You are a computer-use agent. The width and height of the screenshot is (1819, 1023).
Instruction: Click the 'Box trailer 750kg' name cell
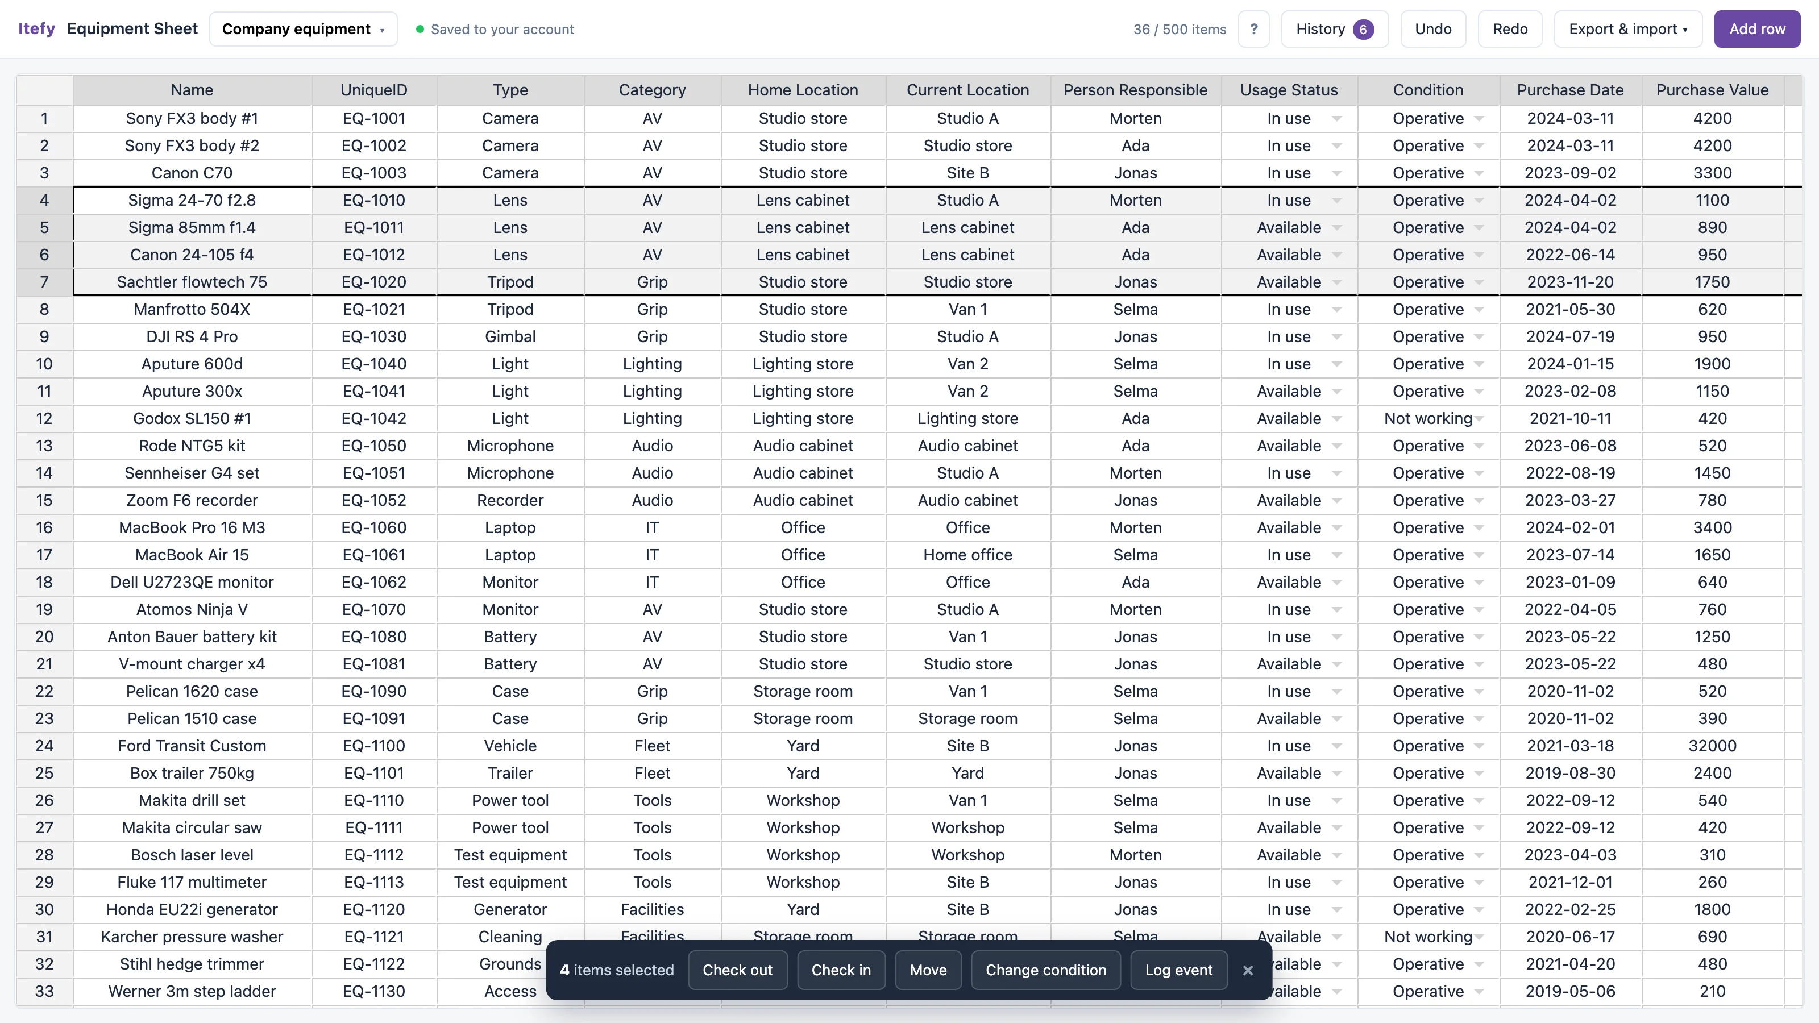click(x=192, y=773)
